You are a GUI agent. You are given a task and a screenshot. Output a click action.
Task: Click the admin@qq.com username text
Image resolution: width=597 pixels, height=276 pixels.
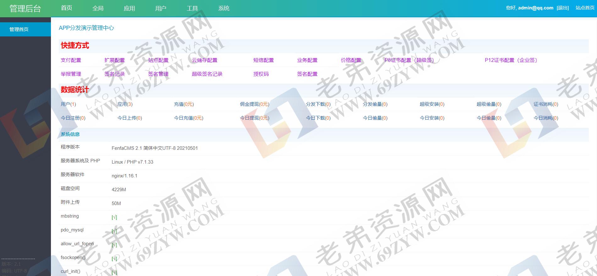point(536,8)
